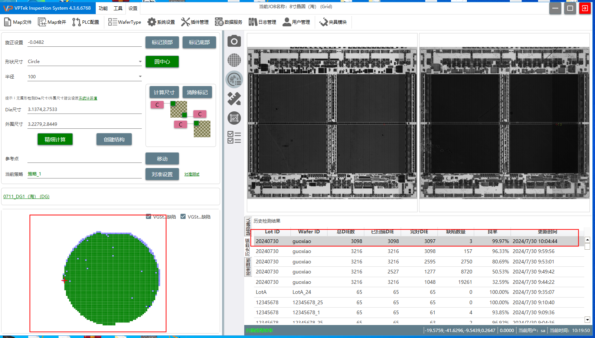This screenshot has width=595, height=338.
Task: Open the 工具 menu
Action: pos(118,8)
